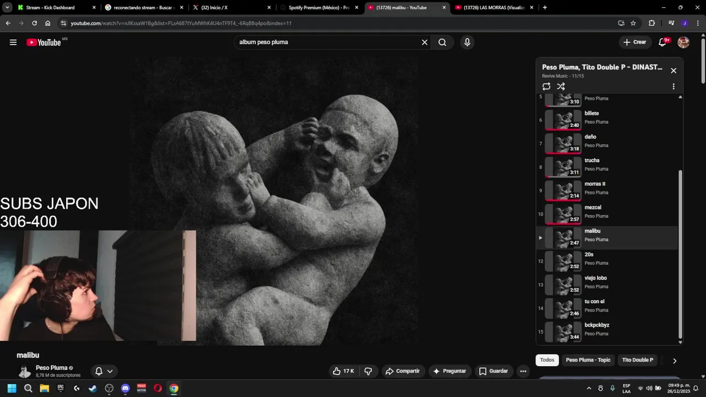This screenshot has width=706, height=397.
Task: Go back in browser
Action: coord(8,23)
